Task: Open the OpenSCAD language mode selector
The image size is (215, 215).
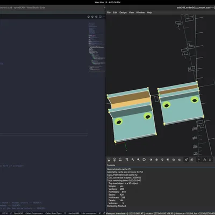Action: 19,213
